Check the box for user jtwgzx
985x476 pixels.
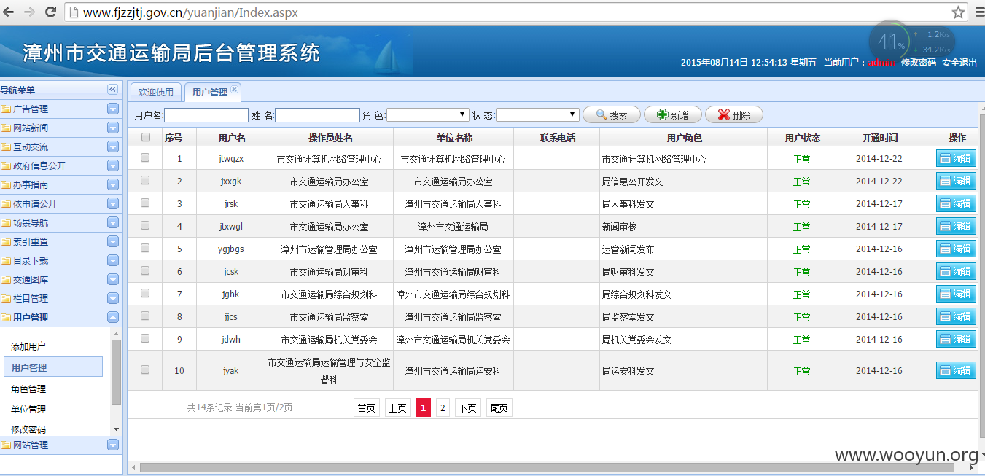click(x=145, y=157)
